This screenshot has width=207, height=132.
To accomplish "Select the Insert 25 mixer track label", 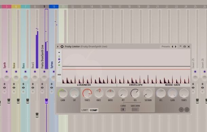I will point(193,63).
